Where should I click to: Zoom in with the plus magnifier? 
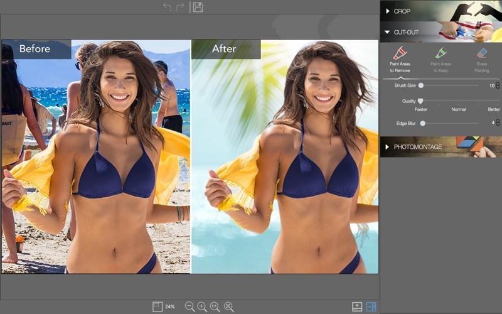(202, 306)
